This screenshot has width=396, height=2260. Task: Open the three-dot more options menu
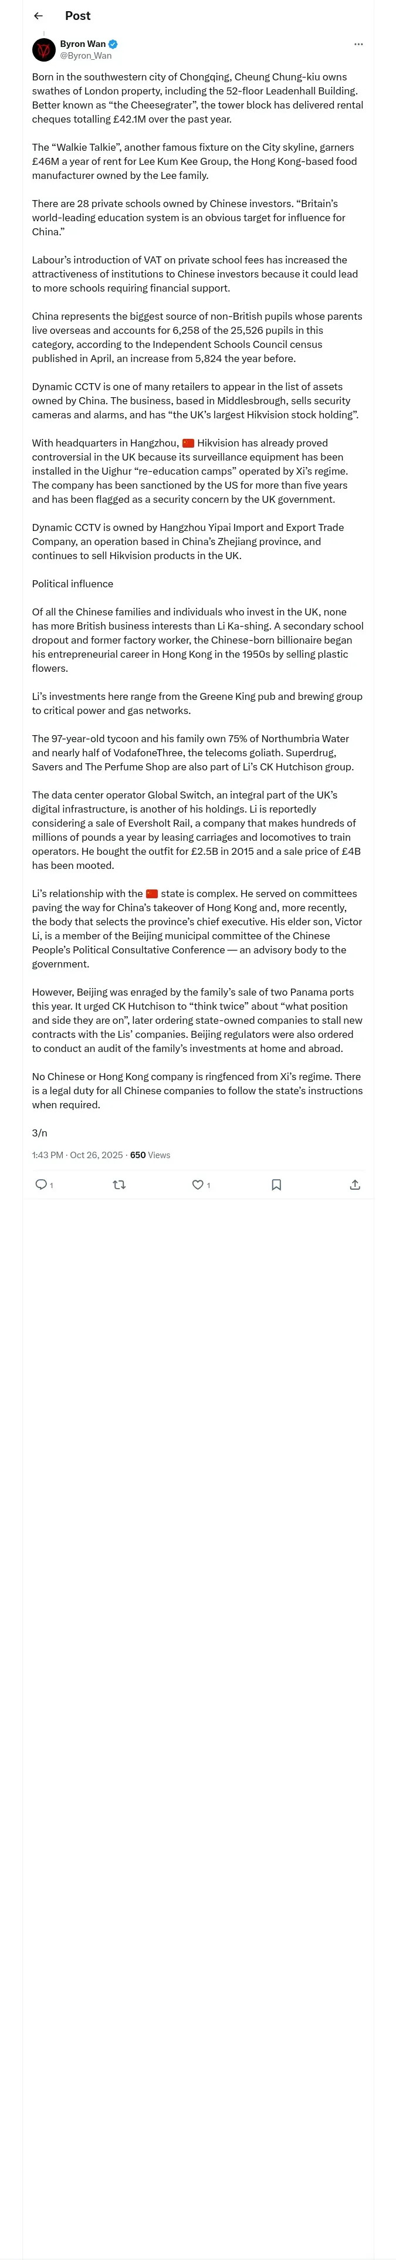coord(358,44)
